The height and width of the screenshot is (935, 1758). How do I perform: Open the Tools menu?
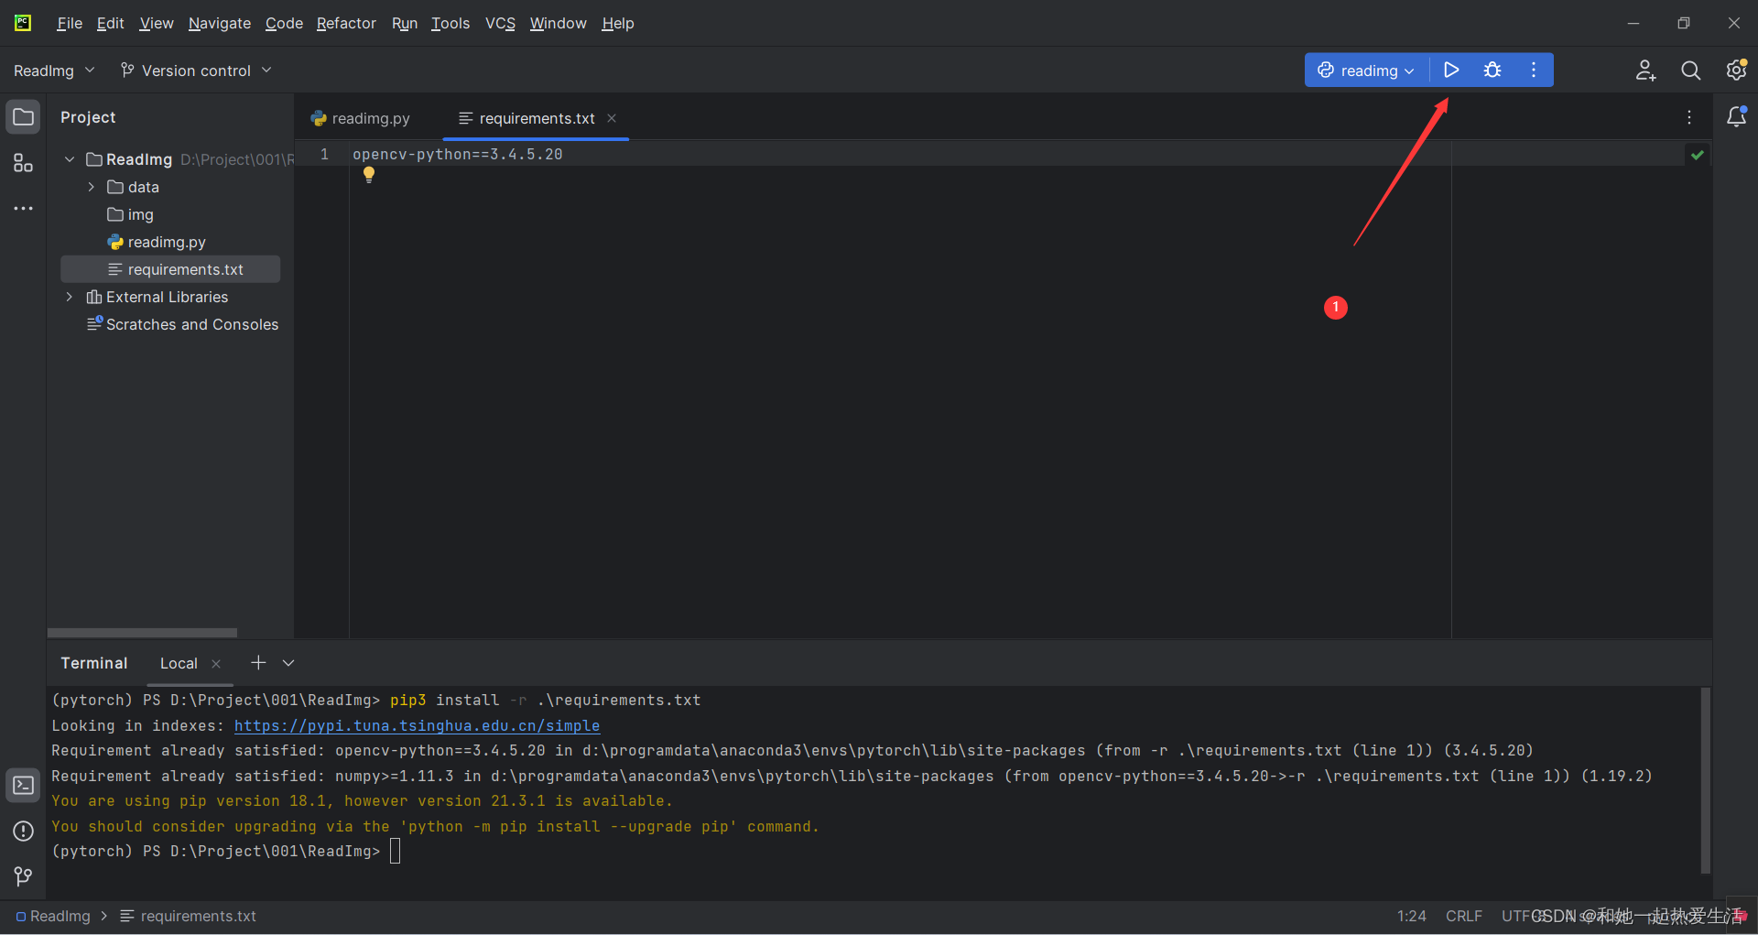tap(450, 23)
